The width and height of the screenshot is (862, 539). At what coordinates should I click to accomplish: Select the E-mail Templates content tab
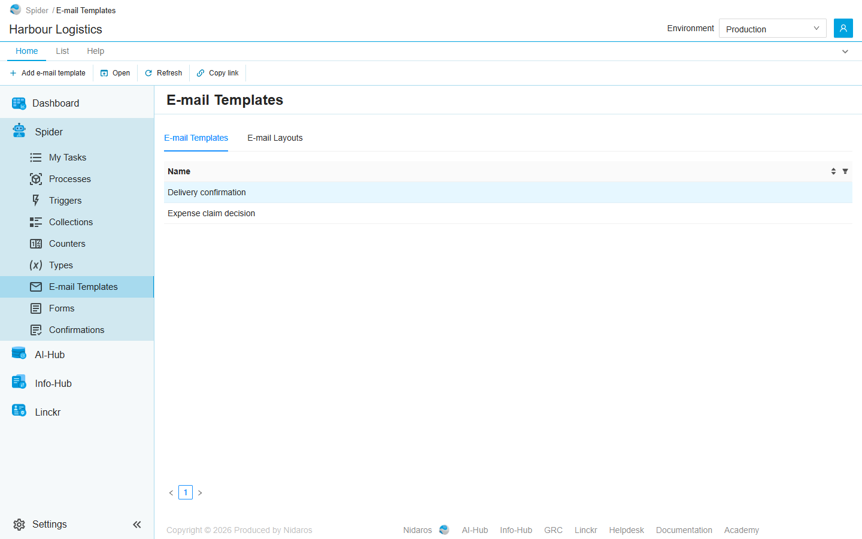[196, 138]
